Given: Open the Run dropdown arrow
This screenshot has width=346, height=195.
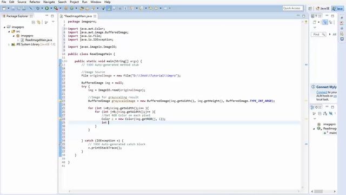Looking at the screenshot, I should (x=51, y=9).
